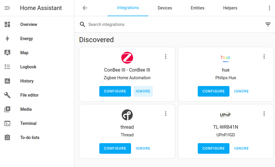The height and width of the screenshot is (167, 275).
Task: Open TL-WR841N card options menu
Action: 264,114
